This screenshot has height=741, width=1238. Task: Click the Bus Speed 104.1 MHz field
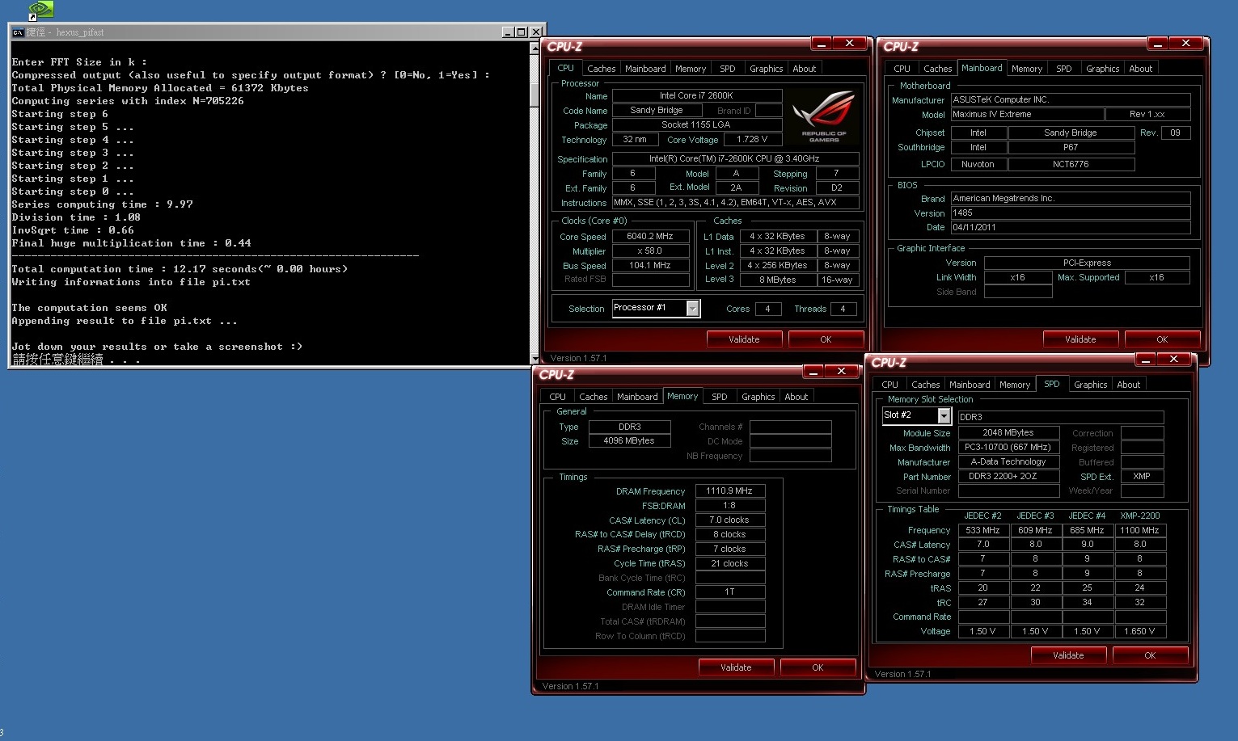[650, 265]
